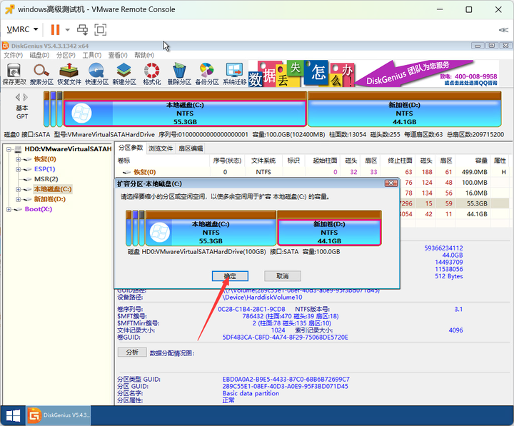Open the 分区(P) menu

[x=66, y=55]
